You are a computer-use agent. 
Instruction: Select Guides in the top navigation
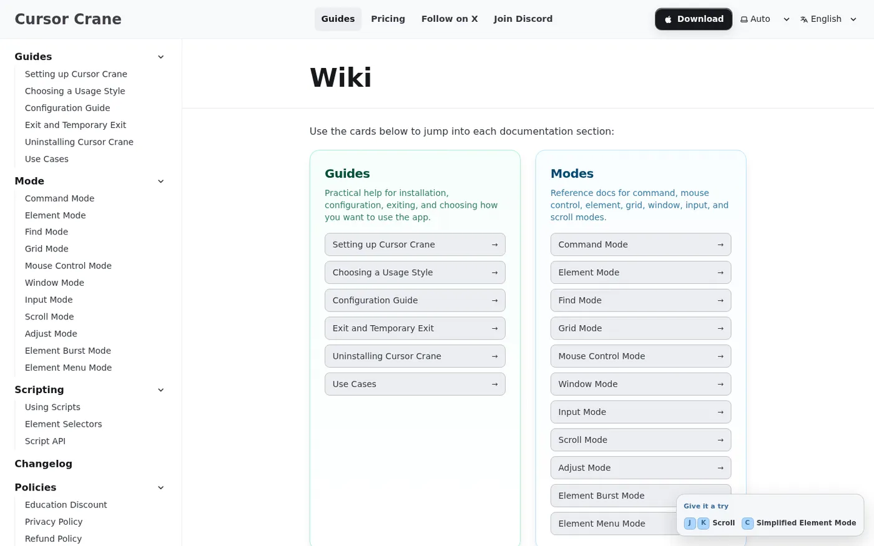point(338,19)
